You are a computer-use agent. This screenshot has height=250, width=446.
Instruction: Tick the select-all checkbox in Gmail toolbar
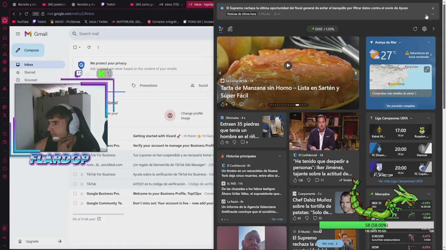tap(75, 47)
